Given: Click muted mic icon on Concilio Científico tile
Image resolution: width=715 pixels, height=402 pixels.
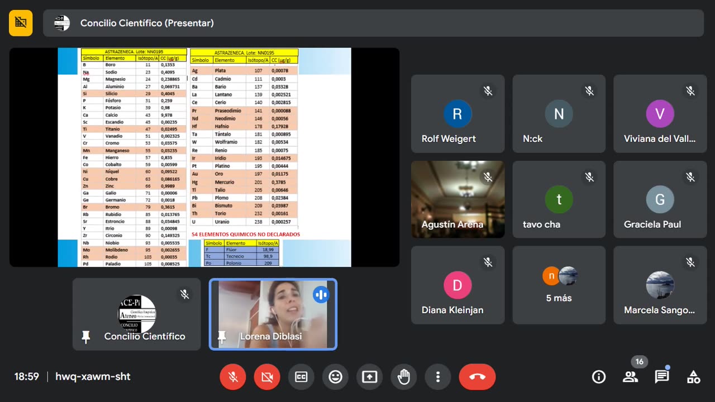Looking at the screenshot, I should coord(184,294).
